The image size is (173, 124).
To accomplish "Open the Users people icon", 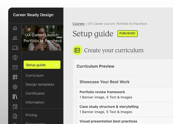I will click(x=15, y=38).
